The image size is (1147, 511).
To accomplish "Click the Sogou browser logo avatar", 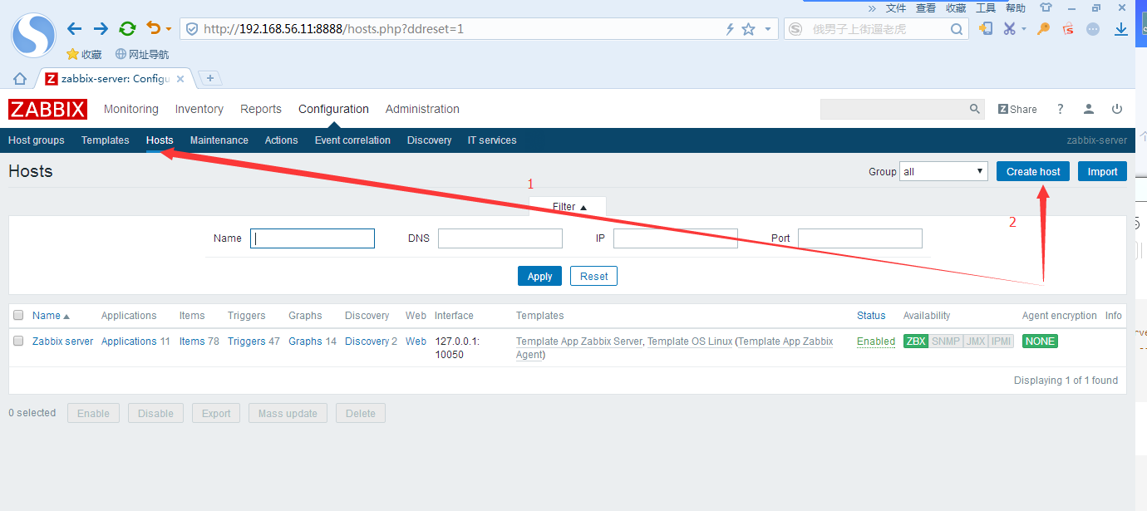I will pyautogui.click(x=34, y=36).
